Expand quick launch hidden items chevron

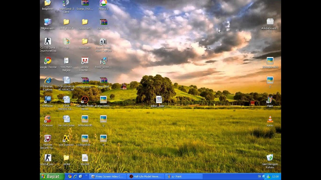point(86,176)
